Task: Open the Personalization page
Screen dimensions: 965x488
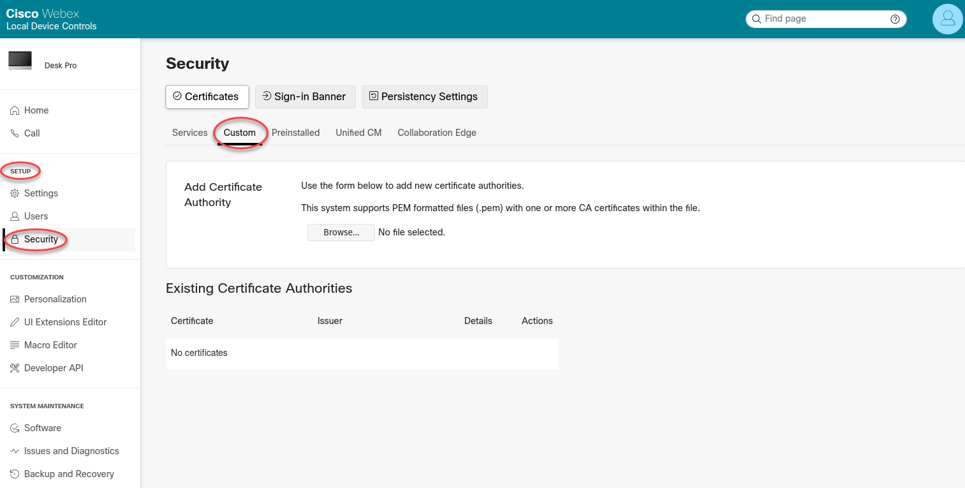Action: coord(55,299)
